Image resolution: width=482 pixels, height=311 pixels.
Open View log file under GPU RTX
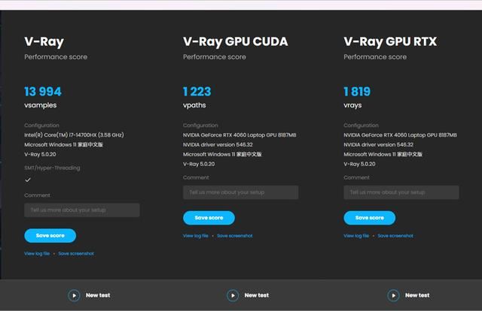(x=356, y=236)
